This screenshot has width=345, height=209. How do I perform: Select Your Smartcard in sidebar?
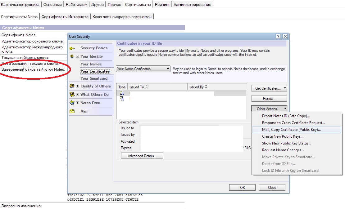coord(94,78)
